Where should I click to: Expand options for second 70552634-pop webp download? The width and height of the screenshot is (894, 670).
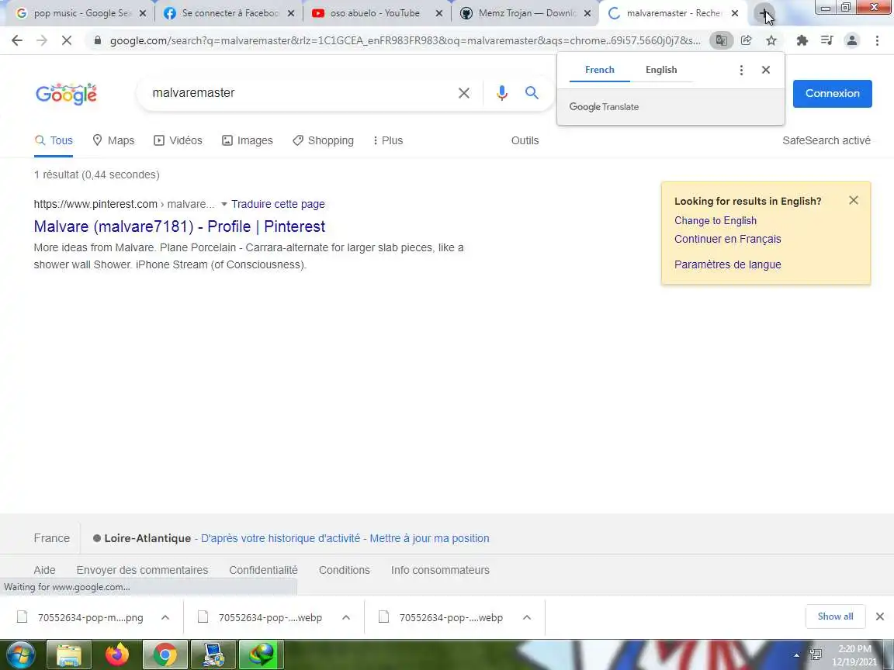(x=346, y=617)
